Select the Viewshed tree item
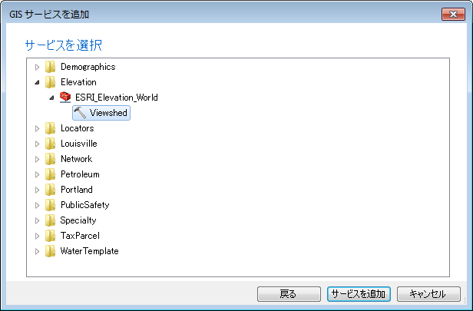473x311 pixels. [108, 113]
